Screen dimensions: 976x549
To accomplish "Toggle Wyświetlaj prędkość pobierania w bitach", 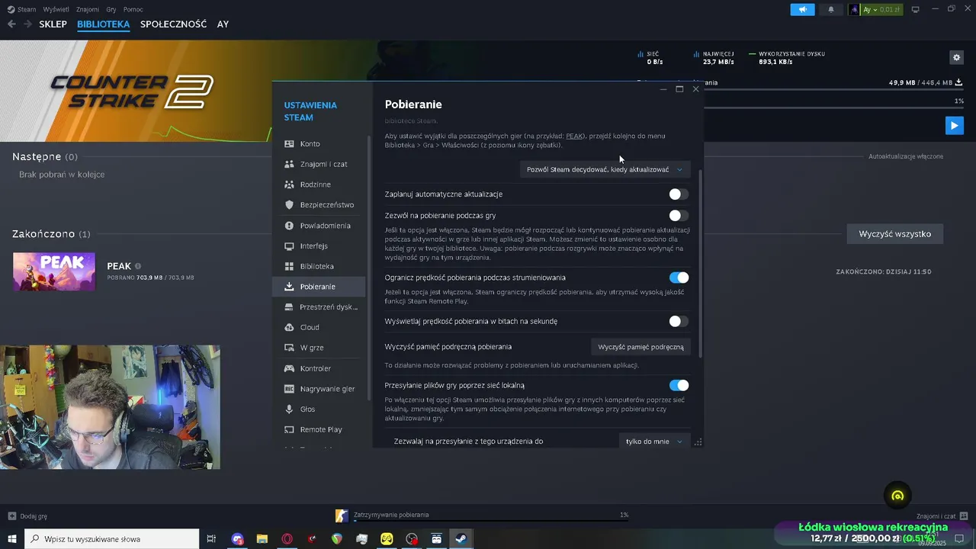I will pos(679,322).
